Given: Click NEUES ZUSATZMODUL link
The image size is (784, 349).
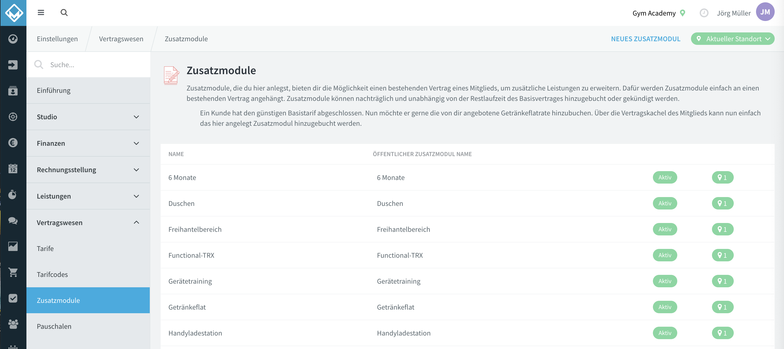Looking at the screenshot, I should coord(646,39).
